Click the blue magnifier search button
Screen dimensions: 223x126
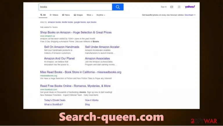[118, 7]
